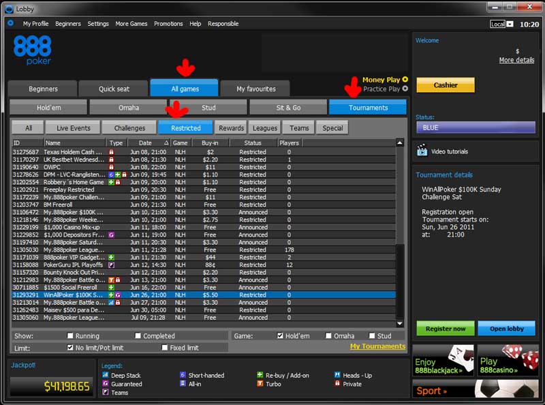The width and height of the screenshot is (545, 405).
Task: Click the Private lock icon in the legend
Action: (x=337, y=383)
